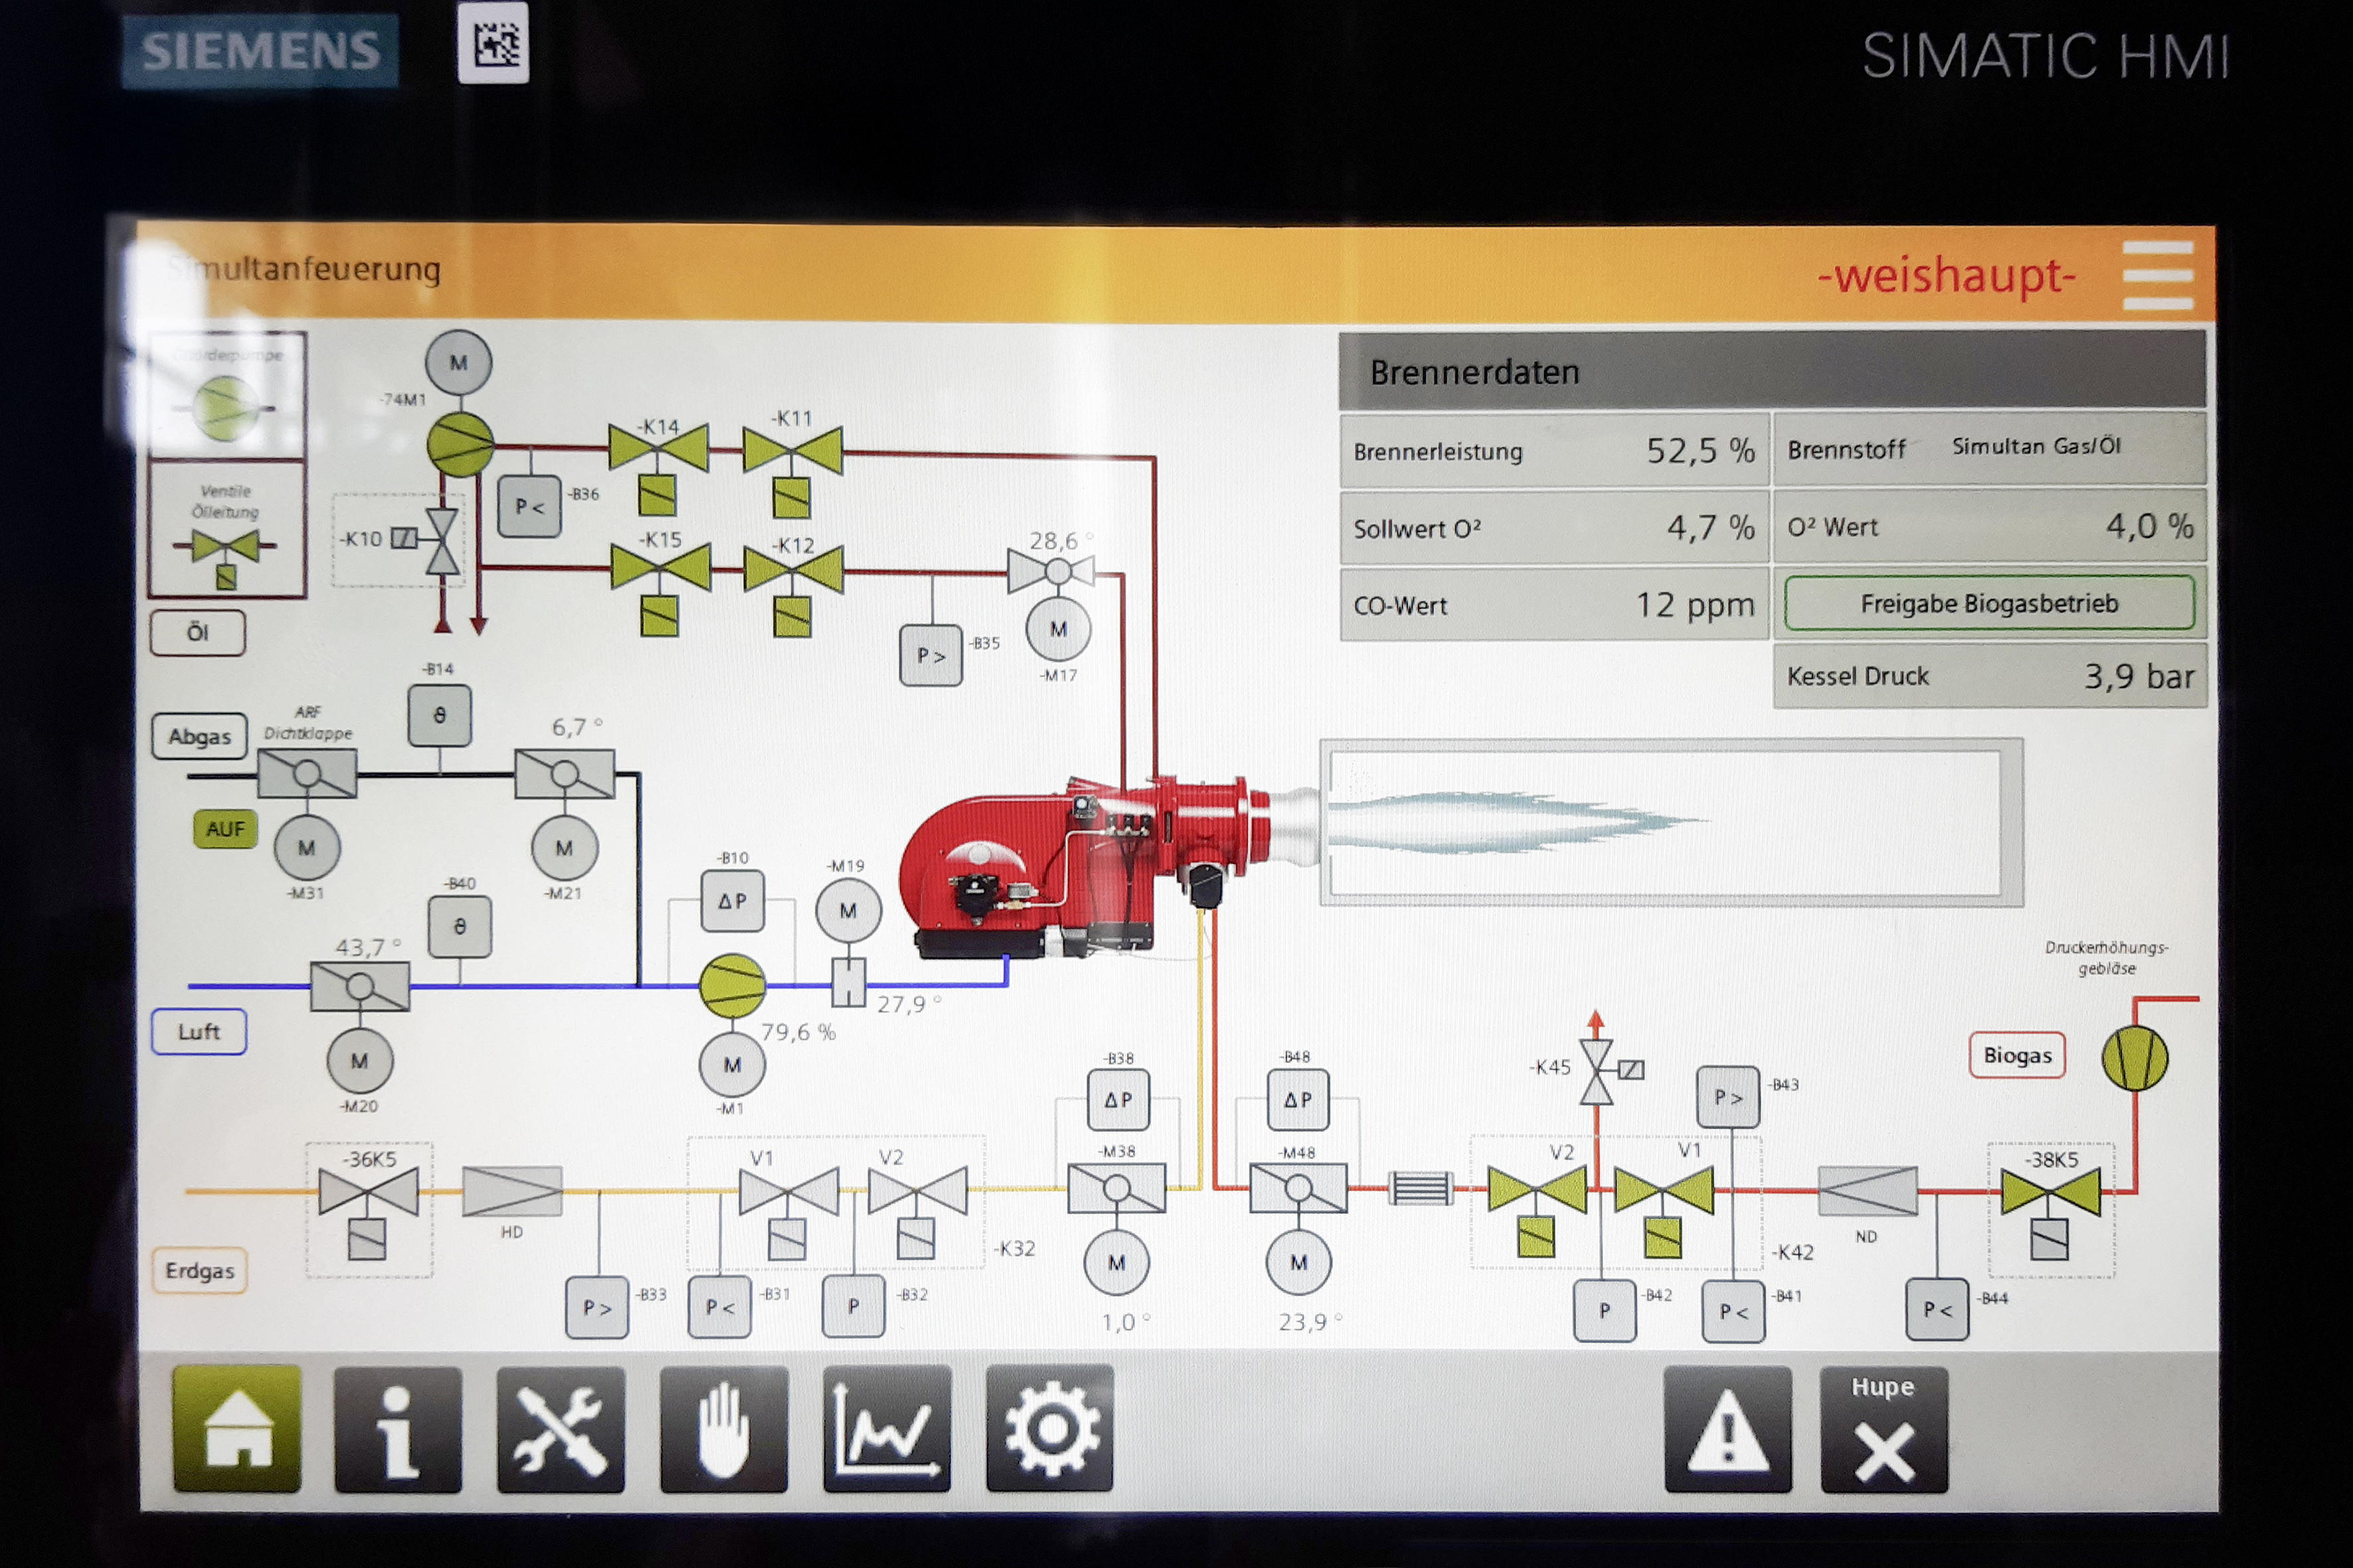
Task: Click the Erdgas label button
Action: point(199,1270)
